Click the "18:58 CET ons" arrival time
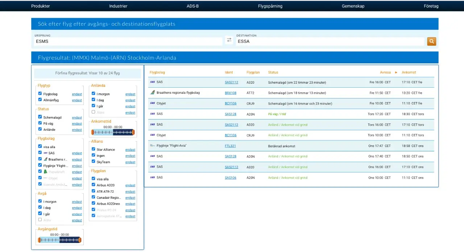The height and width of the screenshot is (252, 464). (x=413, y=146)
